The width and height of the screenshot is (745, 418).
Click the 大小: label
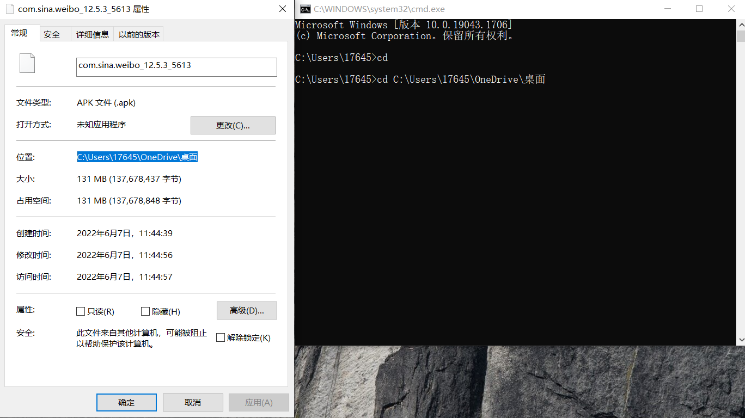point(26,179)
